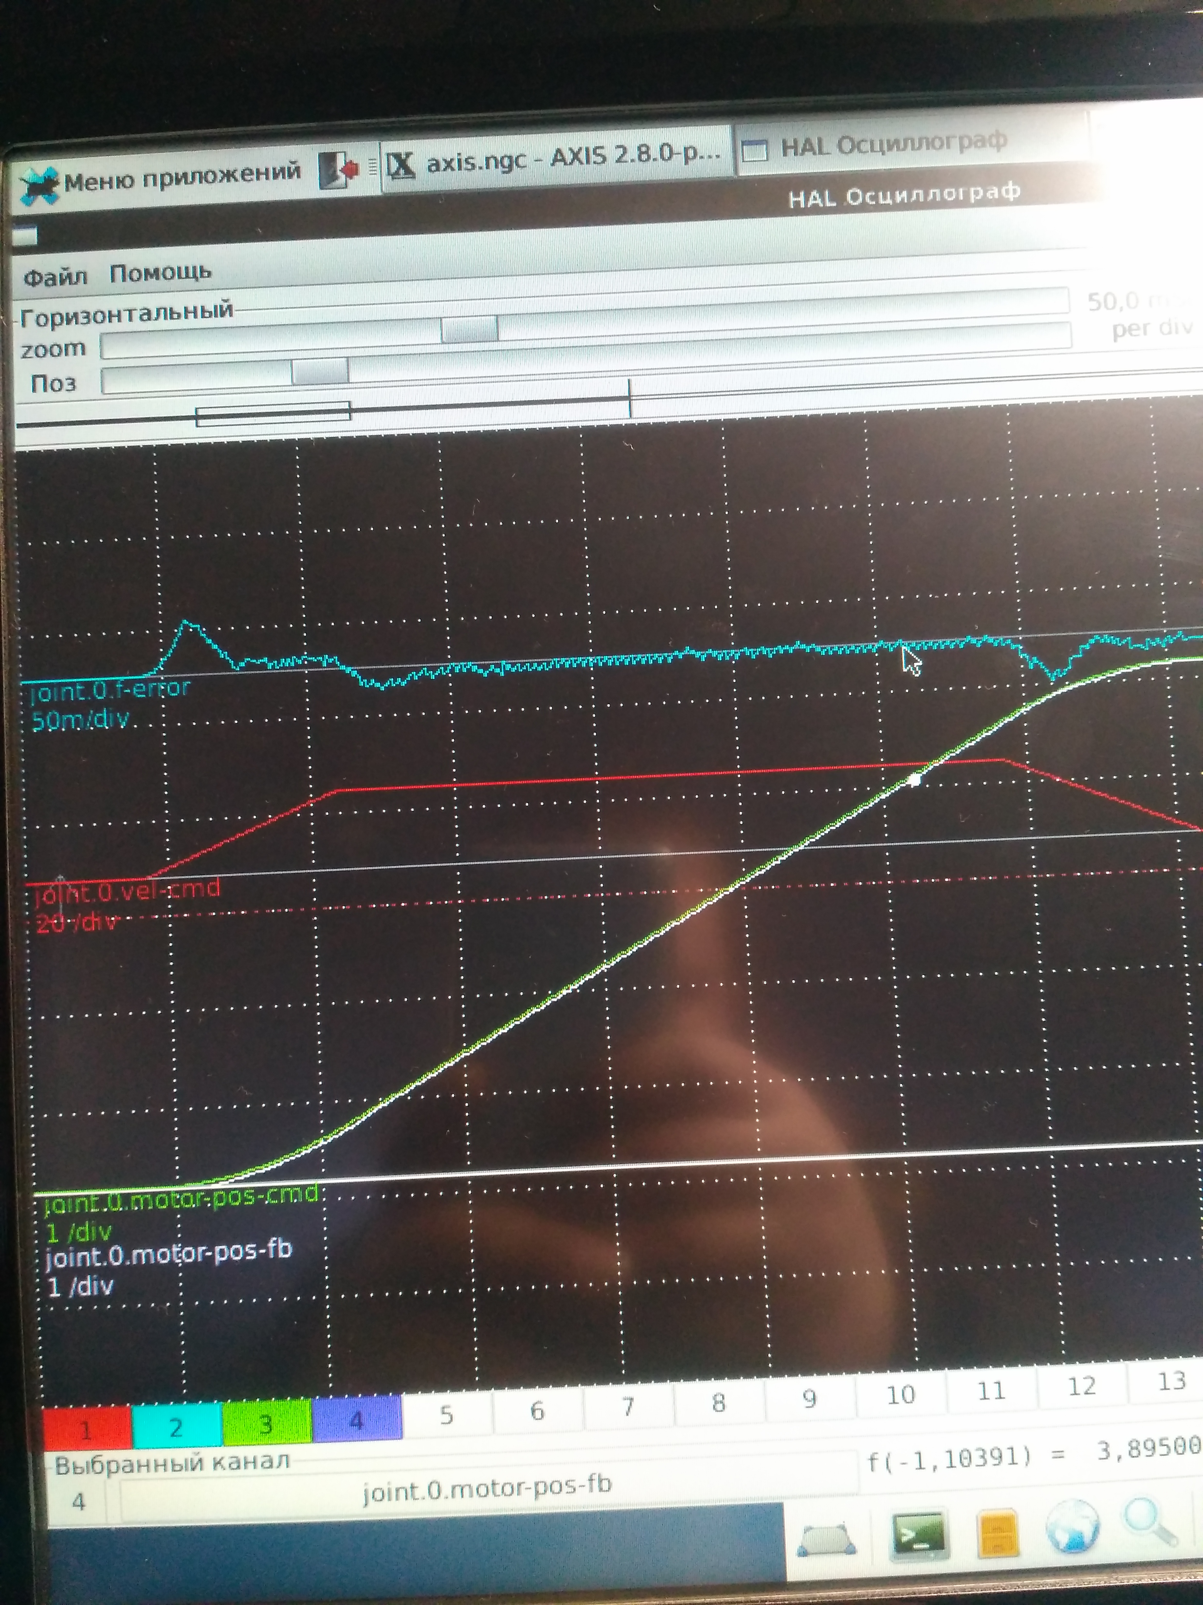Open the Файл menu
This screenshot has width=1203, height=1605.
click(x=55, y=277)
